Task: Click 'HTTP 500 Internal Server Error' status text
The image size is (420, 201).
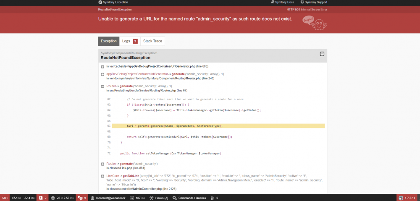Action: pyautogui.click(x=307, y=10)
